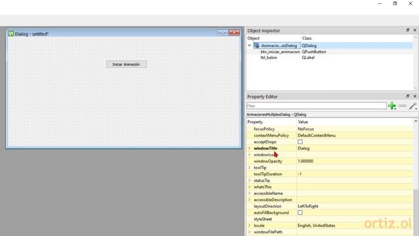Viewport: 419px width, 236px height.
Task: Select Animacio...esDialog object row
Action: click(329, 46)
